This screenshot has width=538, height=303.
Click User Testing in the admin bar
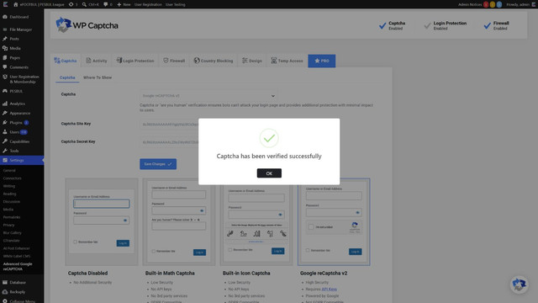point(176,4)
